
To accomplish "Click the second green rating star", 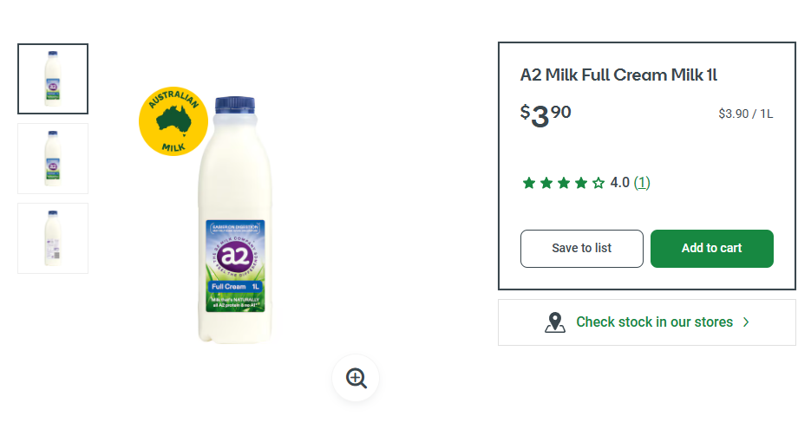I will pyautogui.click(x=546, y=183).
